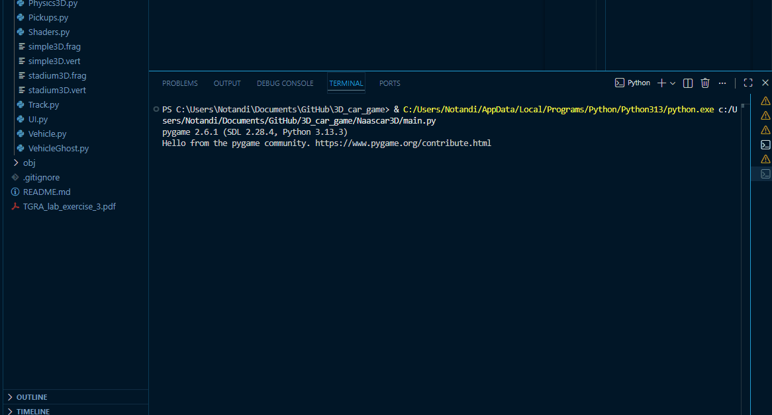This screenshot has width=772, height=415.
Task: Click the new terminal plus icon
Action: point(661,83)
